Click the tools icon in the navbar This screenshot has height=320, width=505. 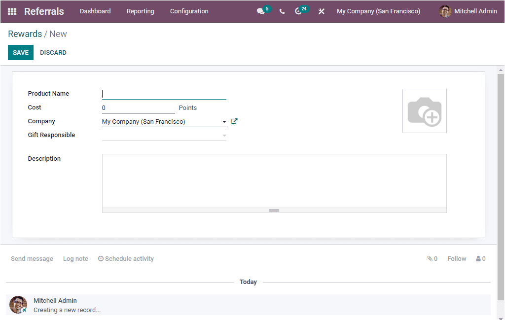click(321, 11)
